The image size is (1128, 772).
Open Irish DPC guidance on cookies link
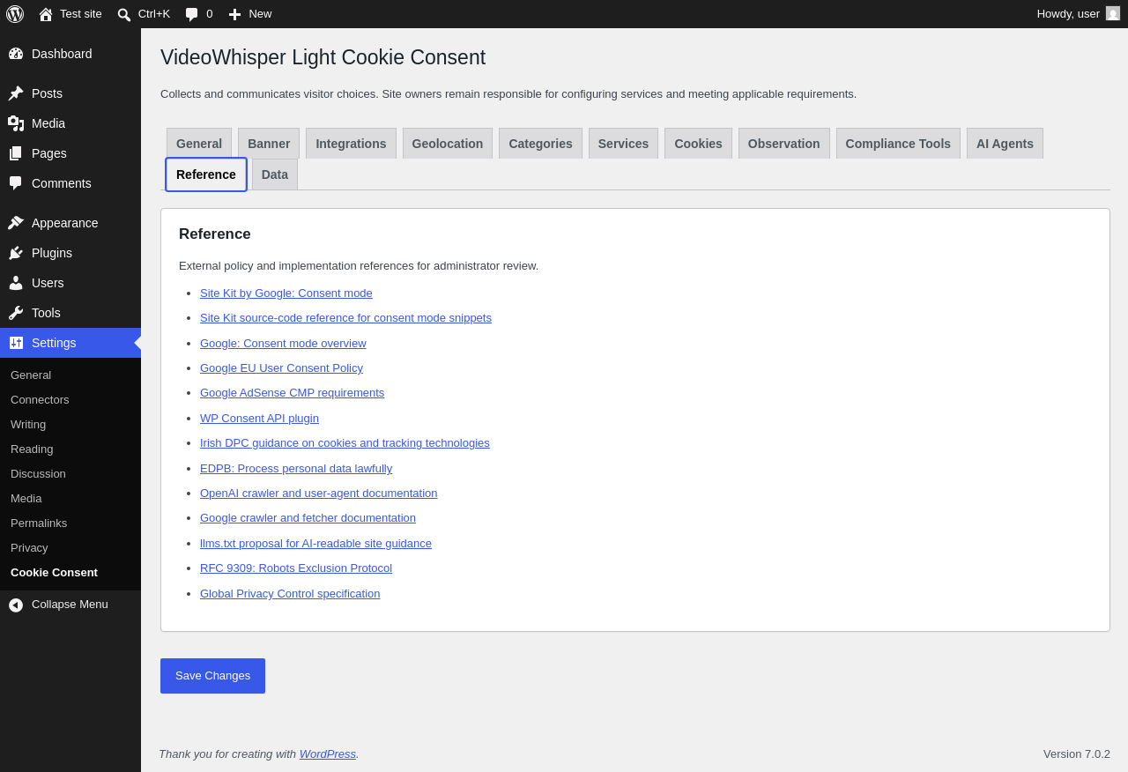click(x=345, y=443)
